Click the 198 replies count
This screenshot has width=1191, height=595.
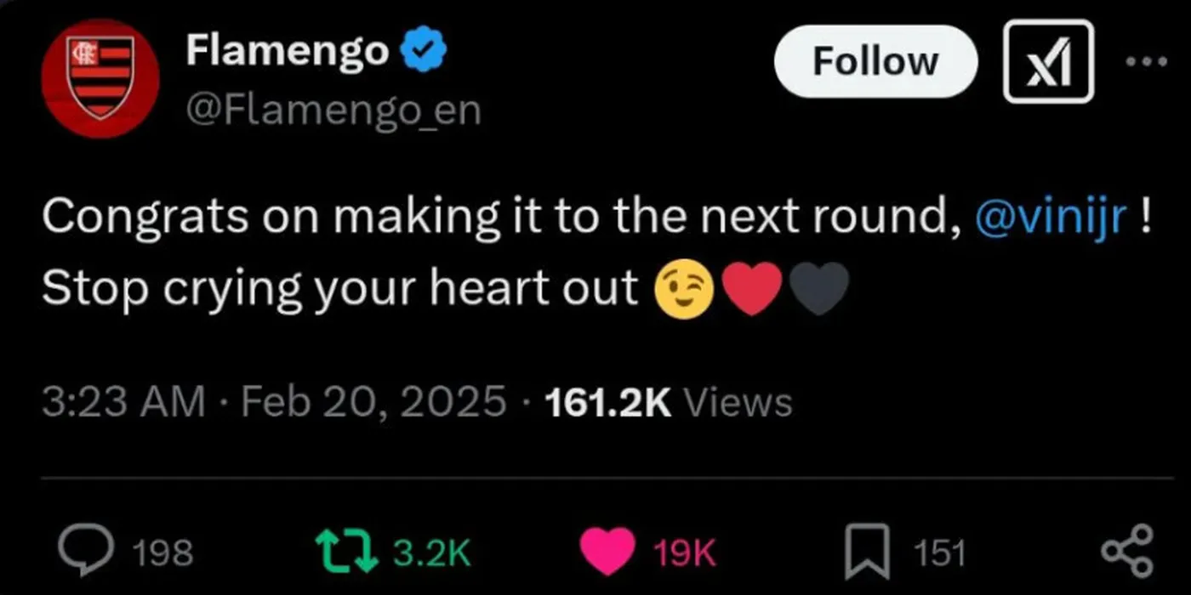(163, 552)
